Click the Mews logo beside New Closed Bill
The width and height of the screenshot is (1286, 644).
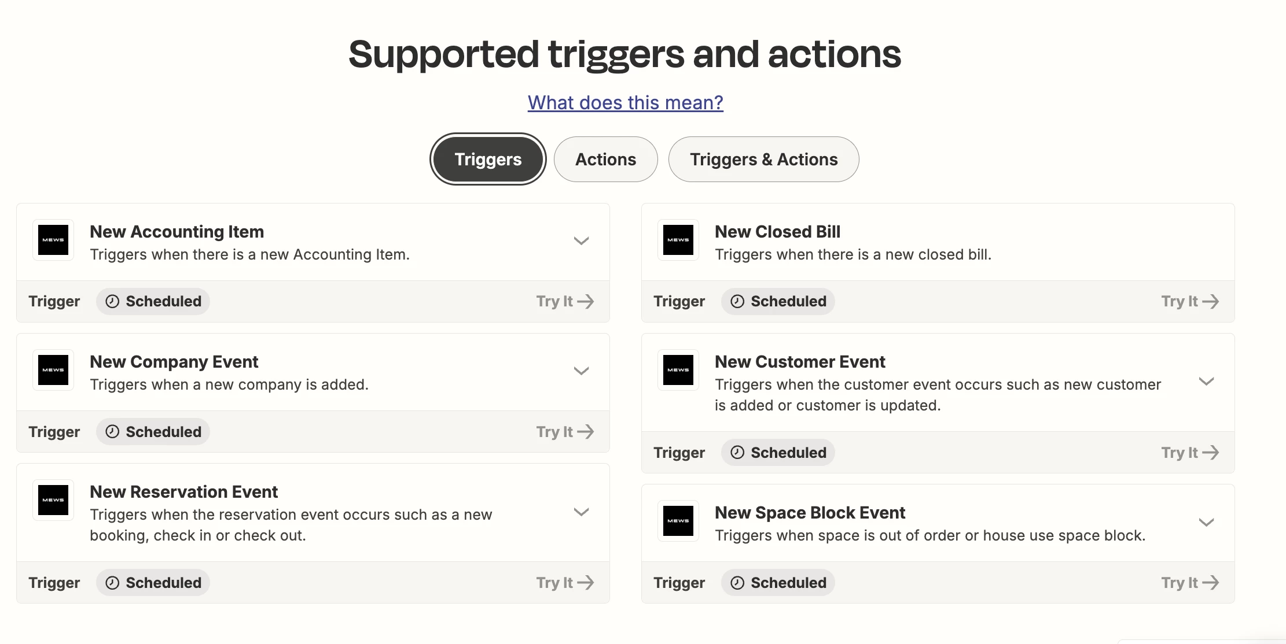[678, 240]
